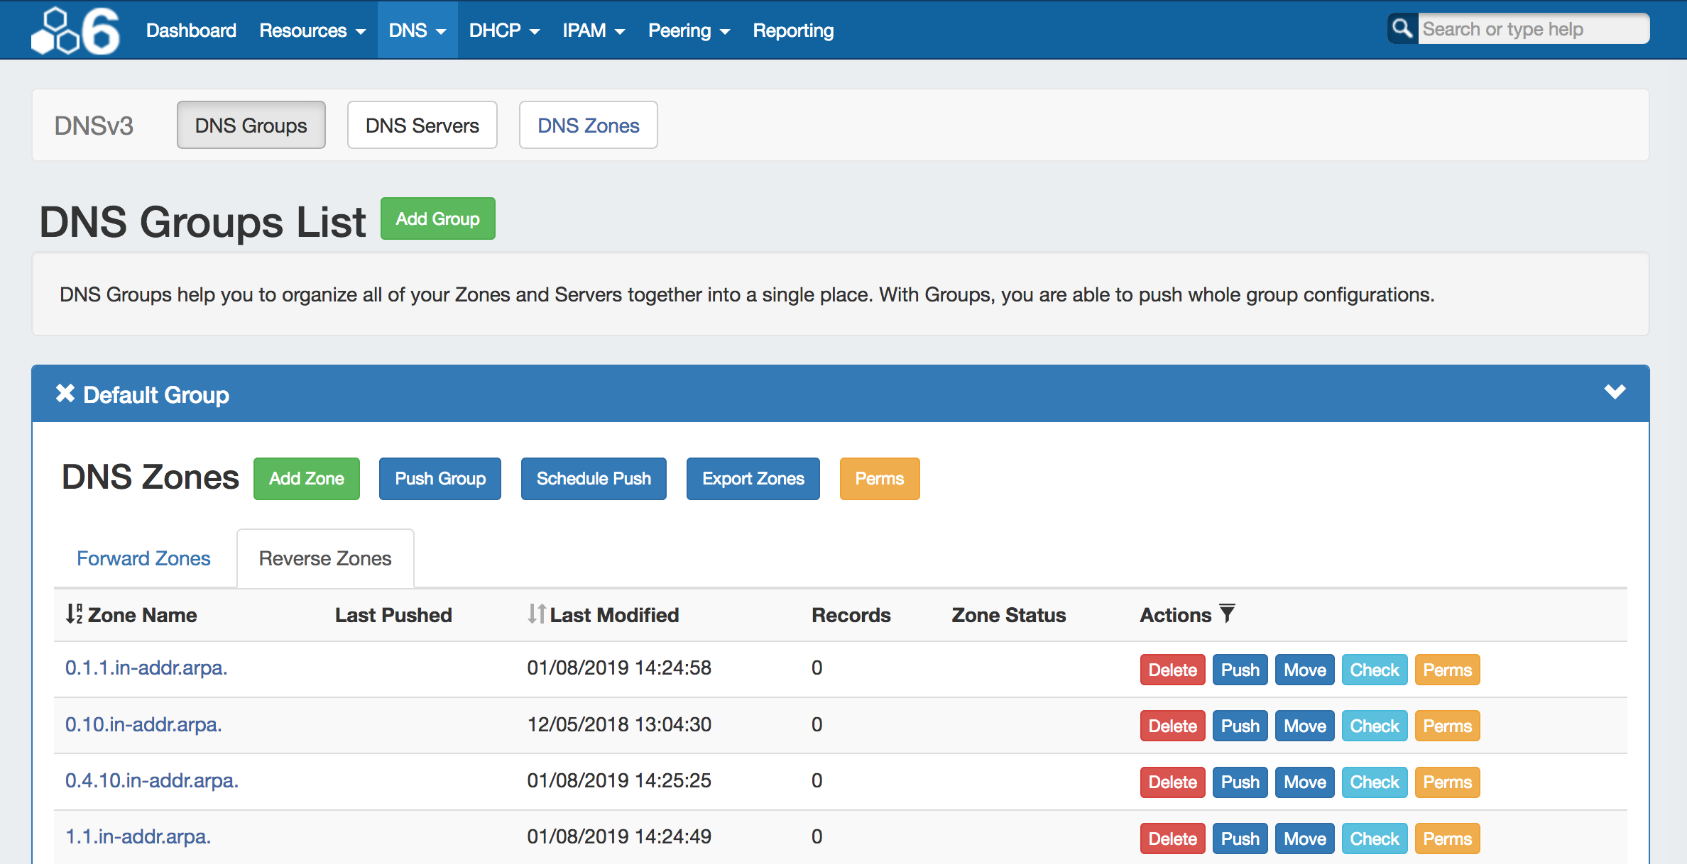Click the search magnifier icon
Screen dimensions: 1687x864
click(1402, 29)
